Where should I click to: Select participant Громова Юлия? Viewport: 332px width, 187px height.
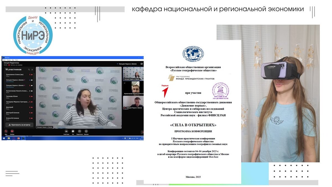19,97
